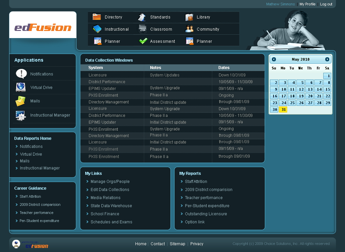Open Notifications exclamation icon in Applications
345x252 pixels.
pyautogui.click(x=21, y=74)
